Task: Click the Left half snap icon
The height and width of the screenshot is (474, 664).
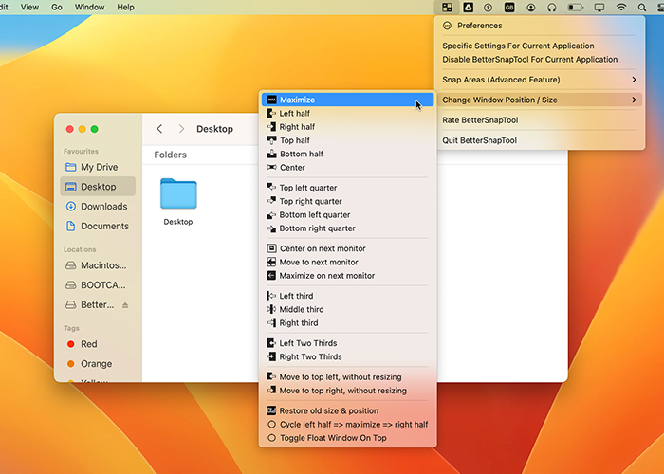Action: tap(271, 114)
